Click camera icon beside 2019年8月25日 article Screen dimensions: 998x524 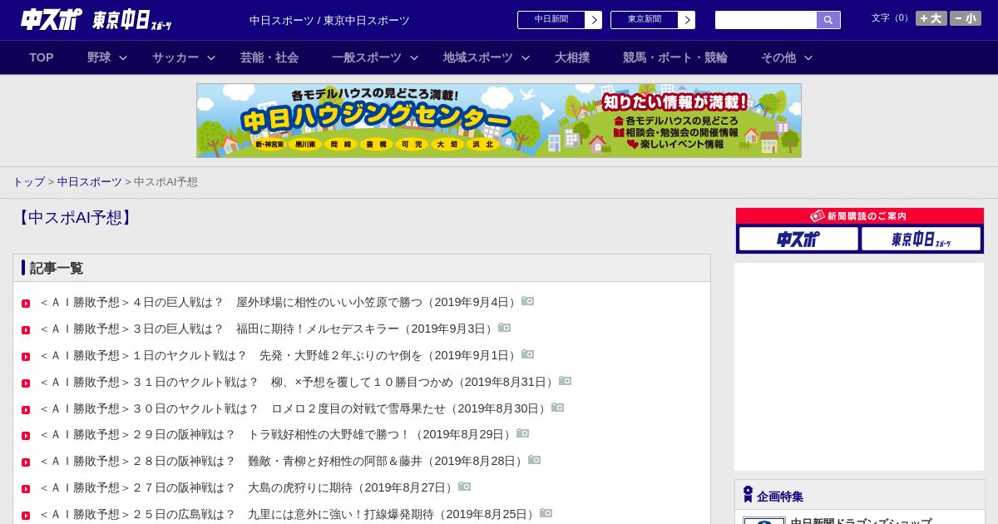[546, 513]
